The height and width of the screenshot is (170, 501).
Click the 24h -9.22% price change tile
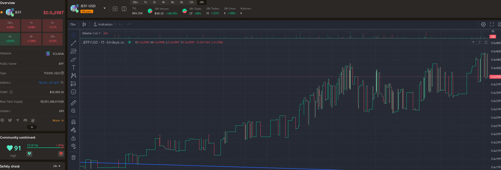53,39
